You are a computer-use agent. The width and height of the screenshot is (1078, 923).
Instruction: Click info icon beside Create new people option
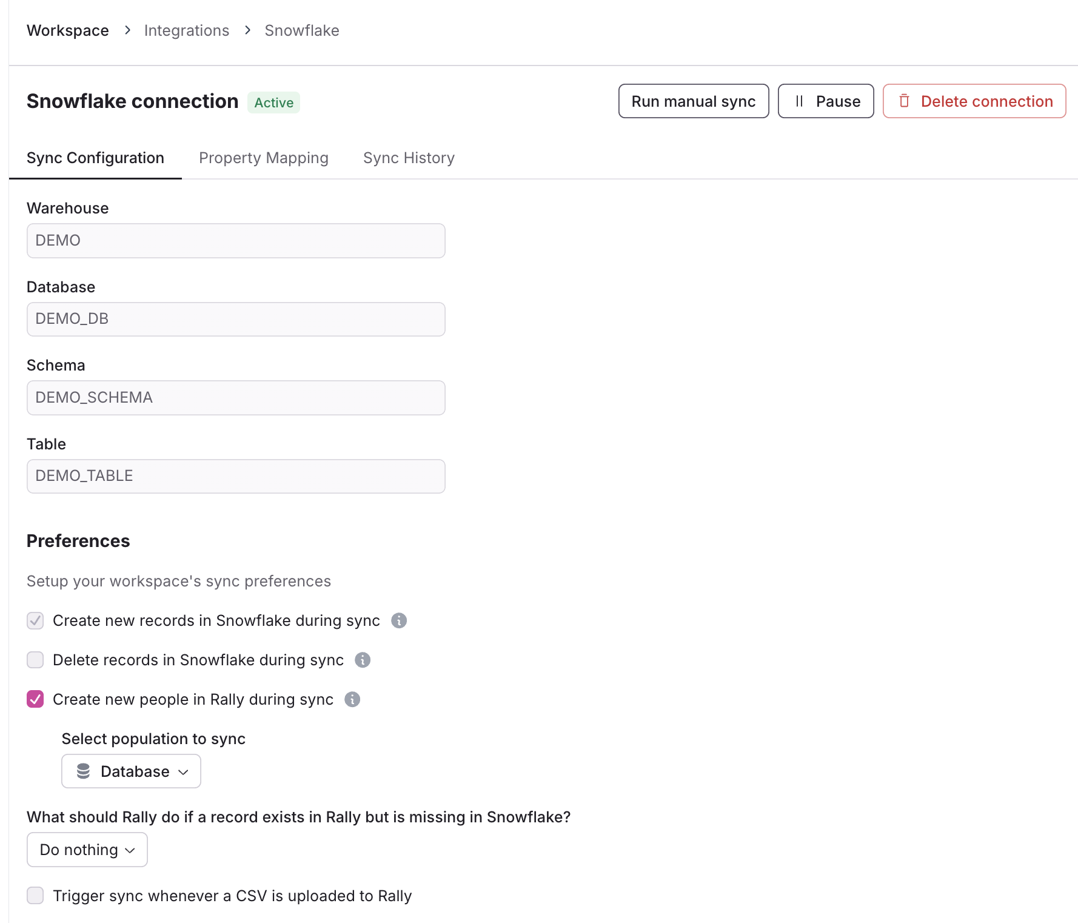pyautogui.click(x=352, y=699)
